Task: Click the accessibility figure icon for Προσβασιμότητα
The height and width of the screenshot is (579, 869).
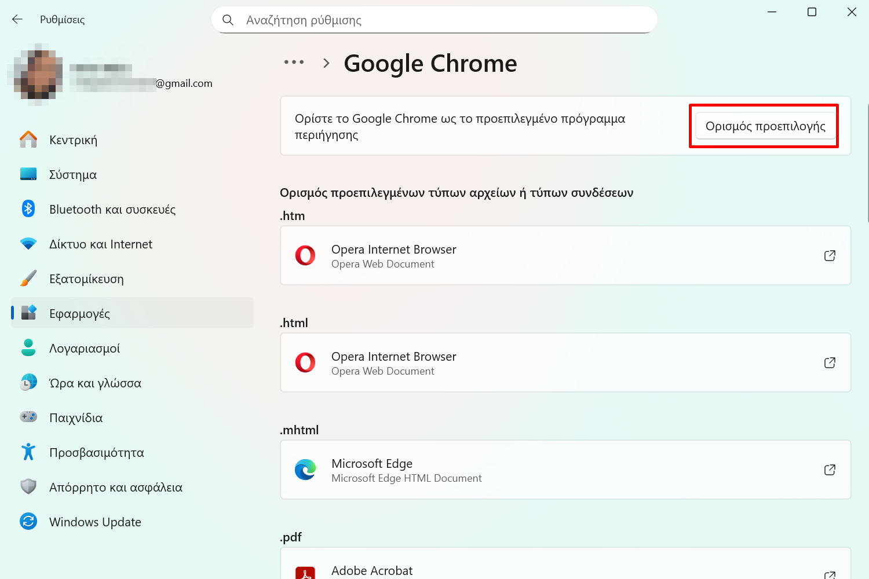Action: [x=28, y=452]
